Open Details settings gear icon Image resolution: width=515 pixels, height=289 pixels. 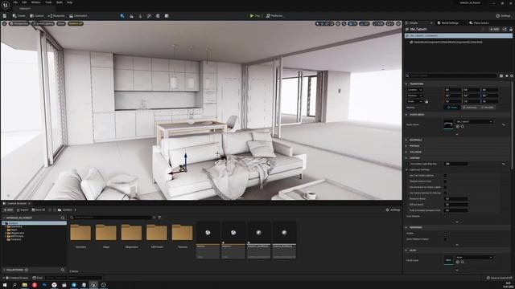tap(512, 75)
